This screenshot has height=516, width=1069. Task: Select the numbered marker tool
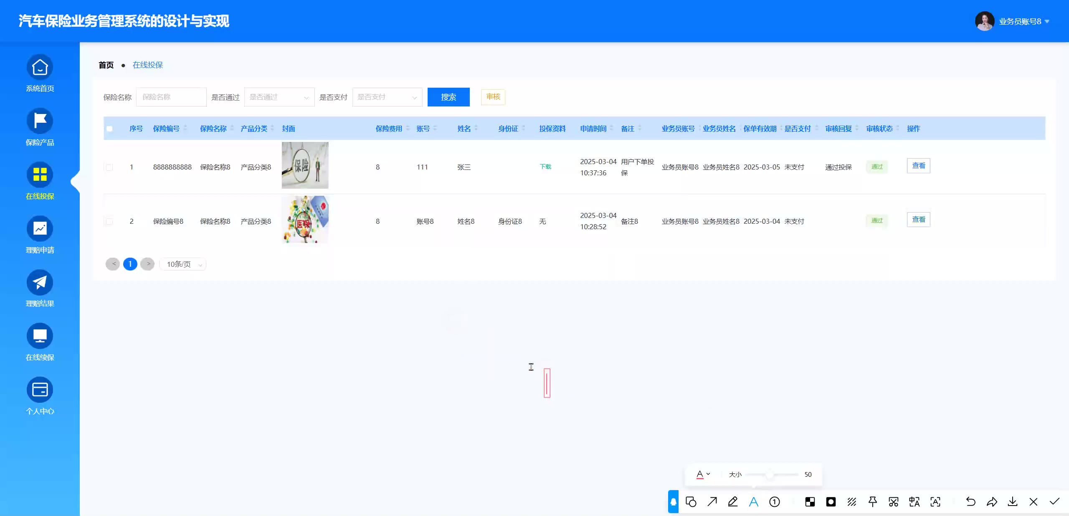pyautogui.click(x=775, y=501)
